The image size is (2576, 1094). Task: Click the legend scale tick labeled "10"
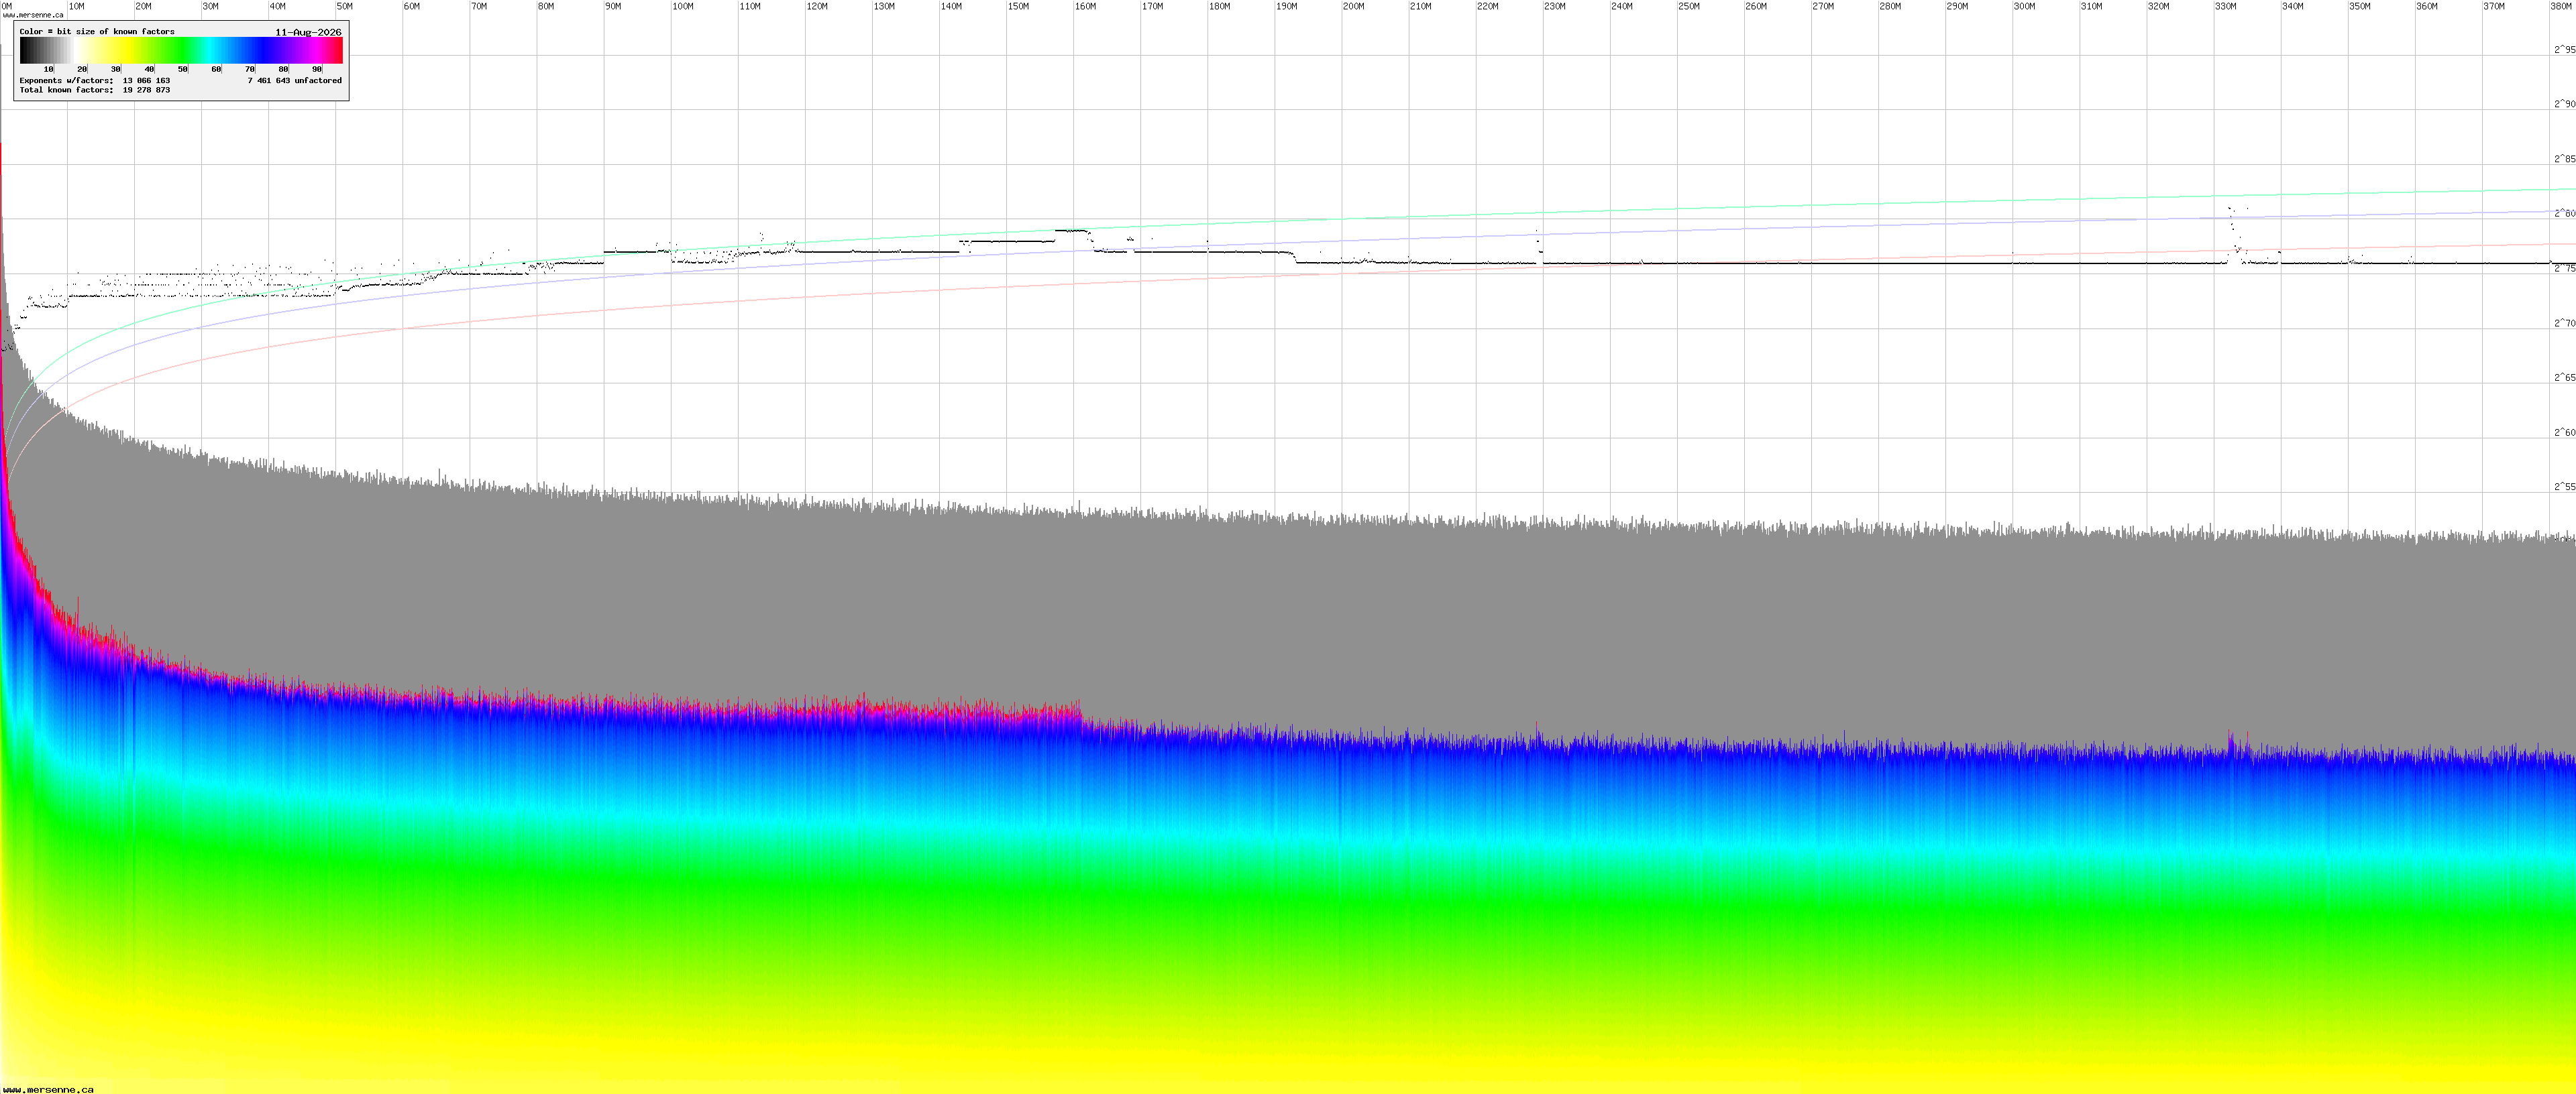pyautogui.click(x=49, y=69)
